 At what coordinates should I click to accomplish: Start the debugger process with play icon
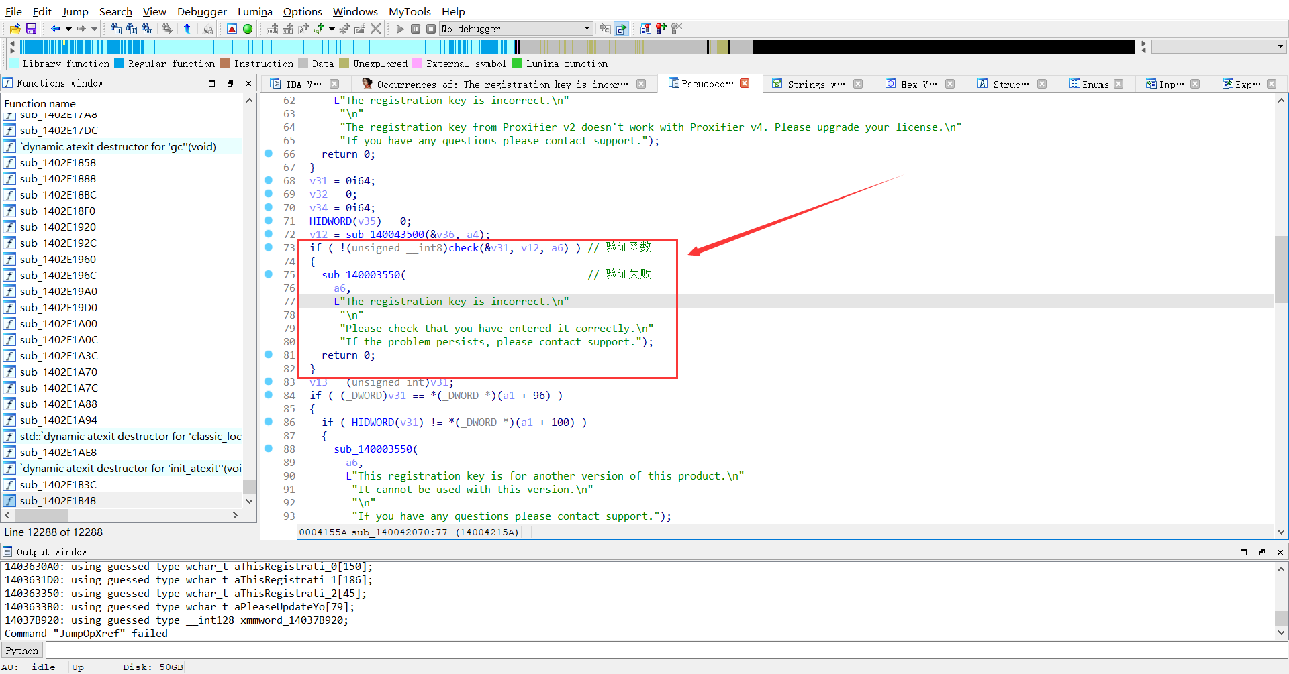[x=400, y=29]
